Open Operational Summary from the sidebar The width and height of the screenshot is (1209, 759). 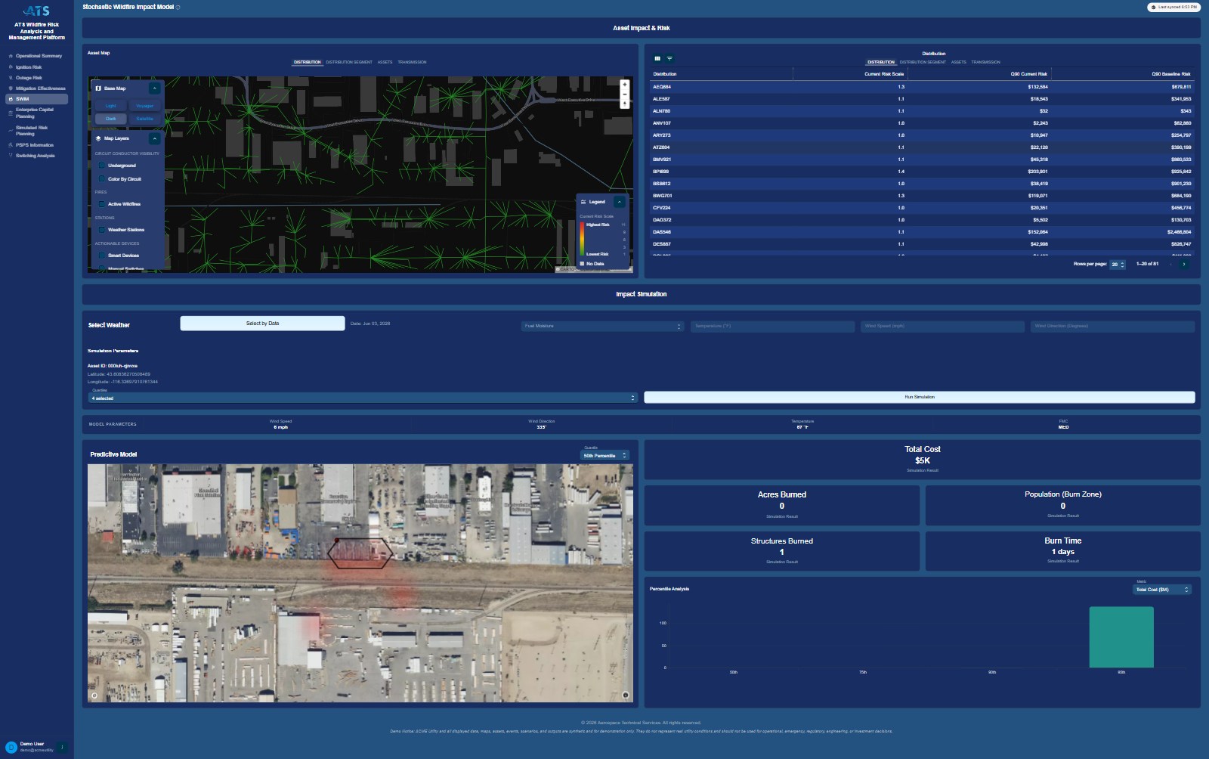point(38,56)
